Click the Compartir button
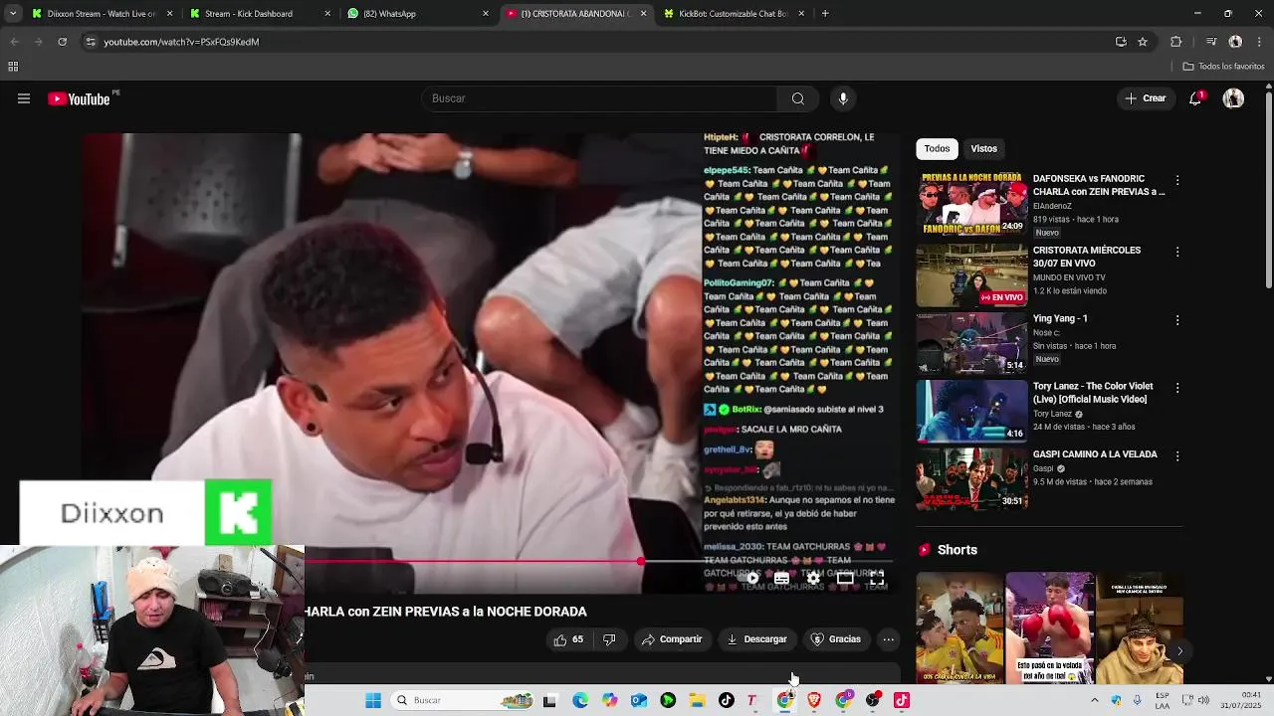Screen dimensions: 1274x716 click(672, 639)
